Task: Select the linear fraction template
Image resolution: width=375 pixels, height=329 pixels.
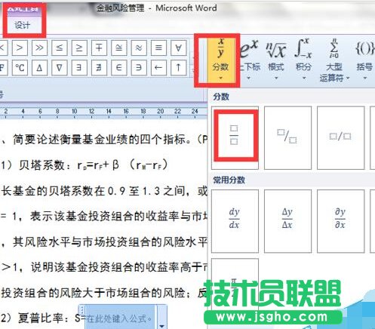Action: coord(340,137)
